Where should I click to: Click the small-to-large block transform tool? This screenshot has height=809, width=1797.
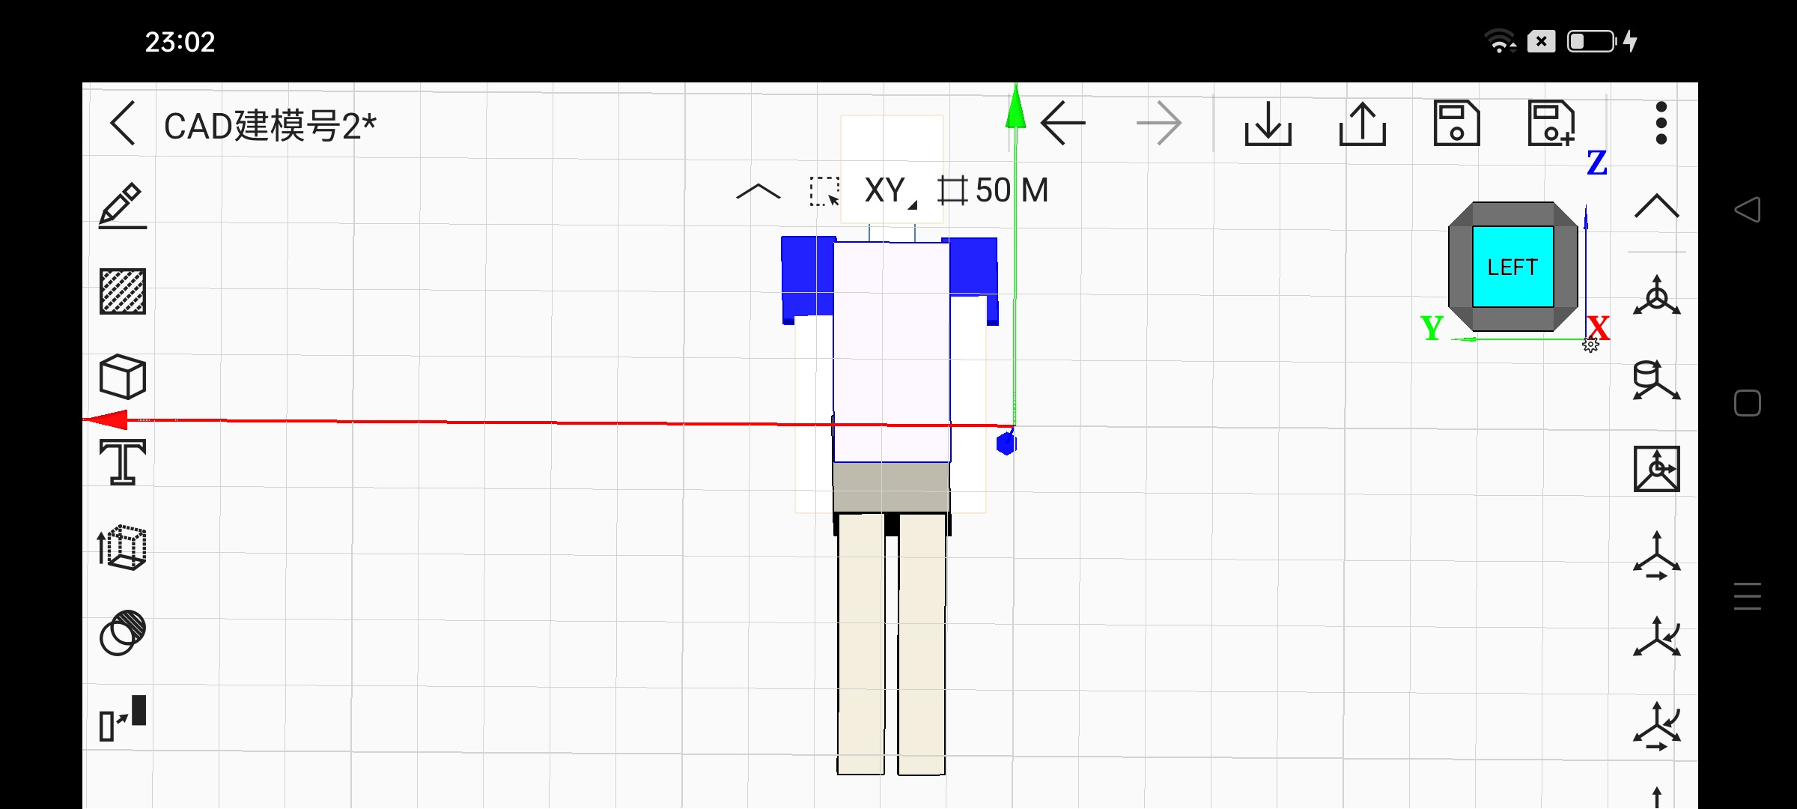pyautogui.click(x=123, y=718)
